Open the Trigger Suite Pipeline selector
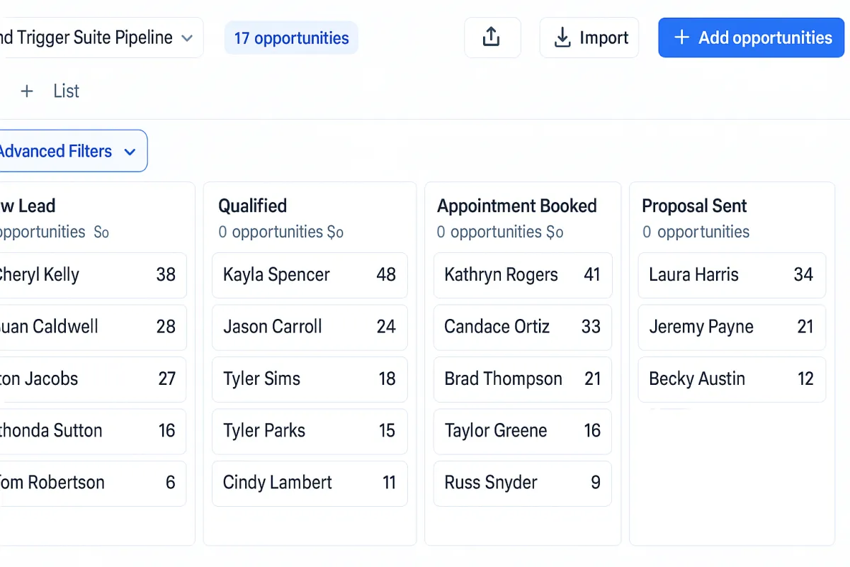 pos(99,38)
